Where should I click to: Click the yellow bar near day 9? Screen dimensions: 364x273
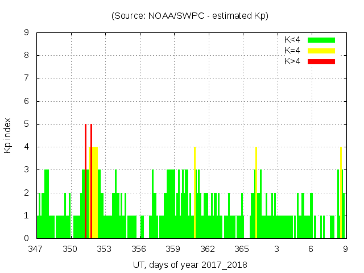click(341, 192)
